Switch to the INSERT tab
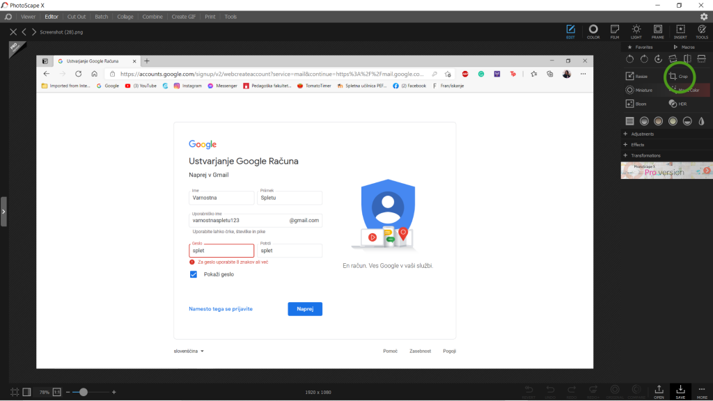This screenshot has height=401, width=713. coord(680,32)
